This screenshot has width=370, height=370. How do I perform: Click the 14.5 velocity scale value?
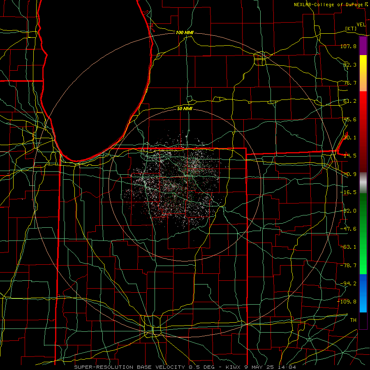click(350, 156)
